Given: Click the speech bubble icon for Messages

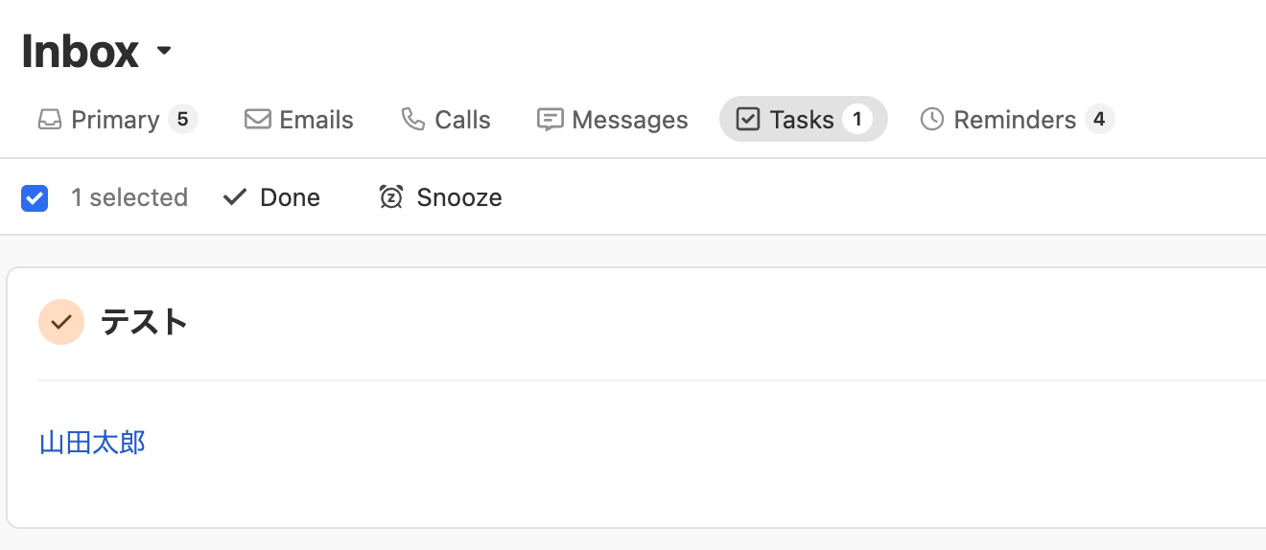Looking at the screenshot, I should [550, 120].
